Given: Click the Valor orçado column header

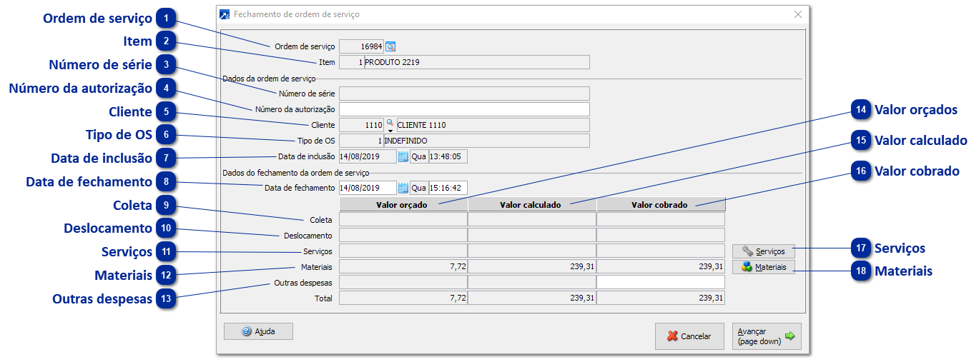Looking at the screenshot, I should tap(403, 205).
